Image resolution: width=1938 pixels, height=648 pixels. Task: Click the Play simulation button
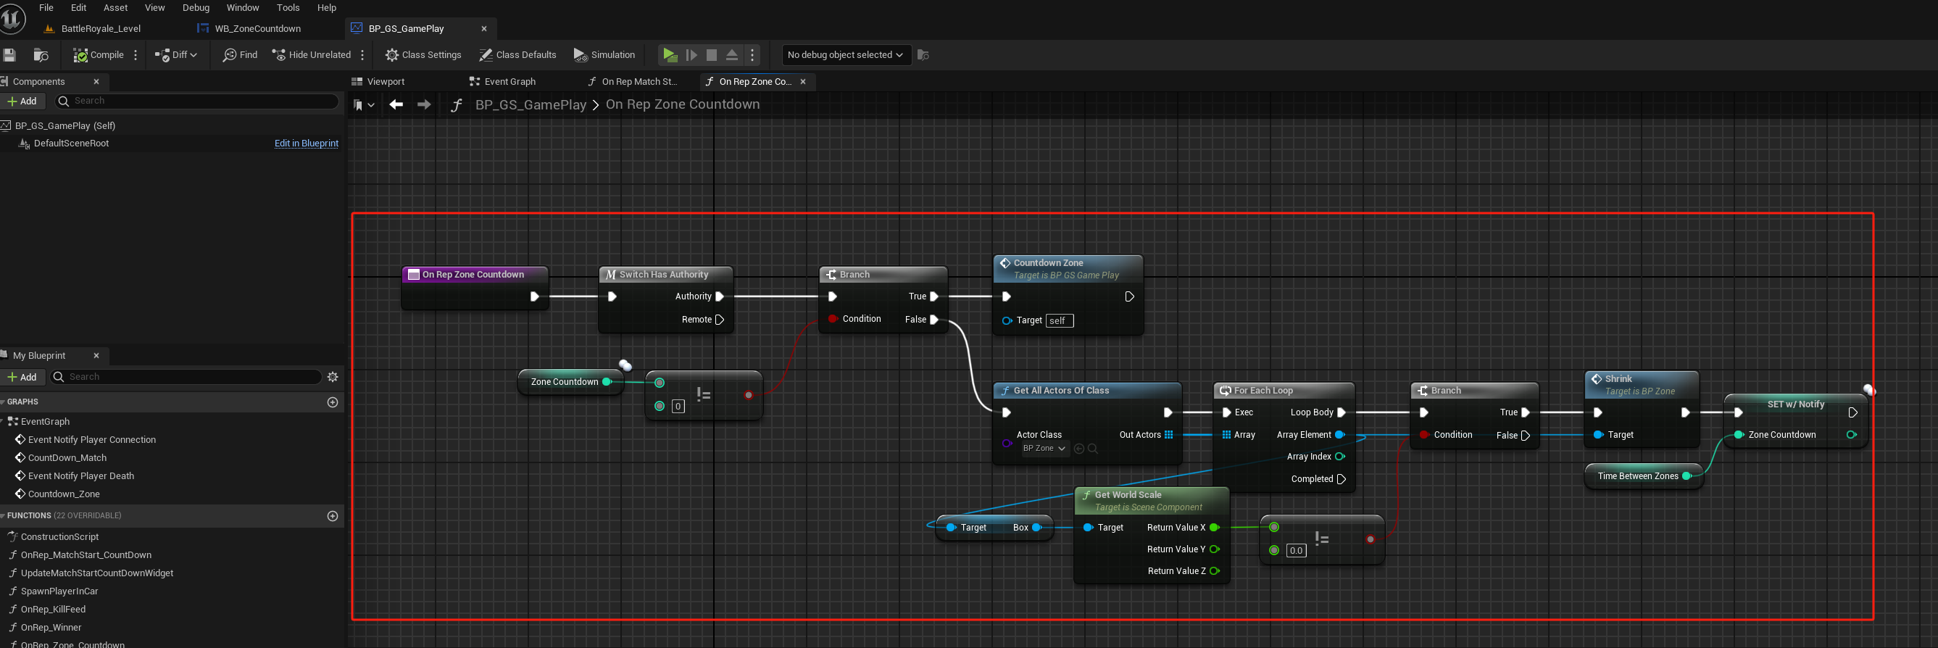(x=670, y=55)
